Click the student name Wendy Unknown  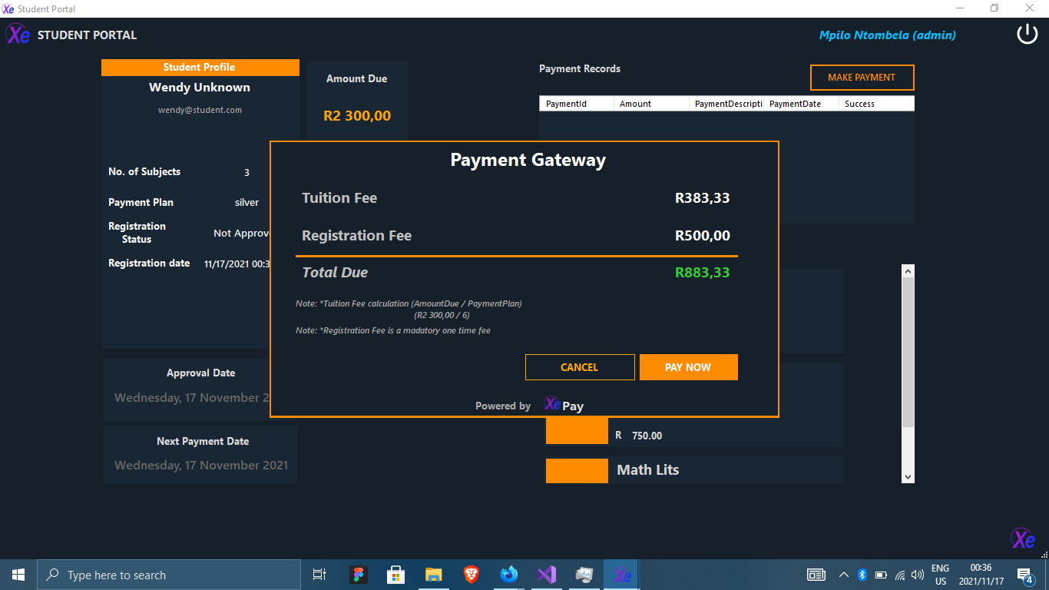coord(200,88)
